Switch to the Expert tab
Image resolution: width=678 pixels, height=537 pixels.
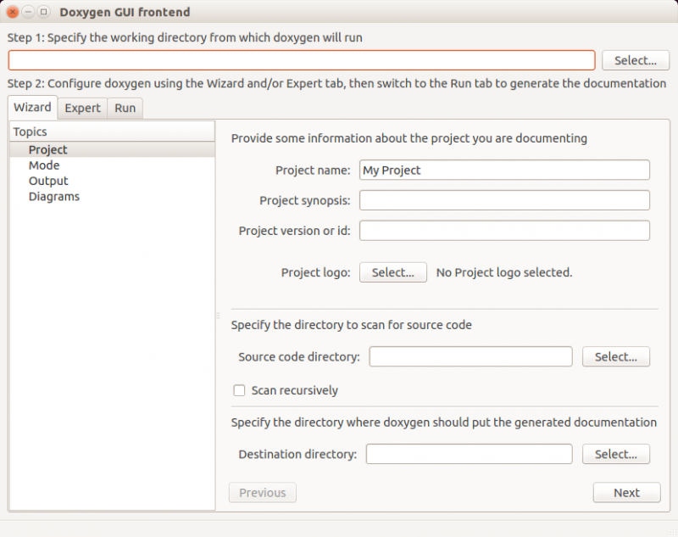[82, 108]
